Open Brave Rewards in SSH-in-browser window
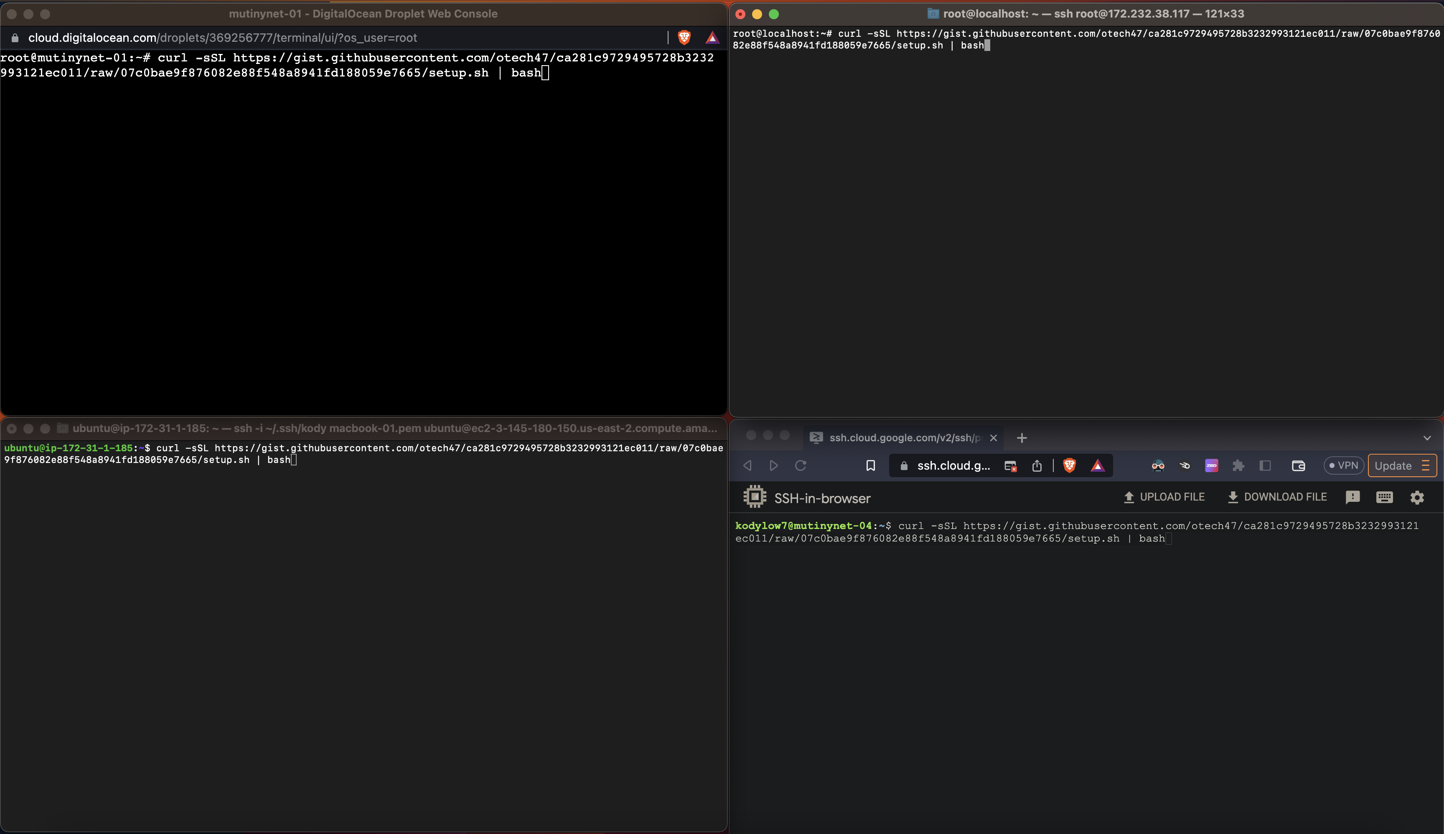Screen dimensions: 1444x834 click(x=1098, y=466)
